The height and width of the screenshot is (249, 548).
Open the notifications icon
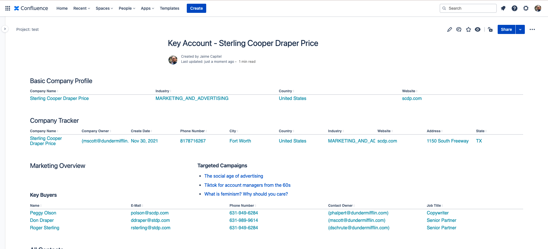503,8
